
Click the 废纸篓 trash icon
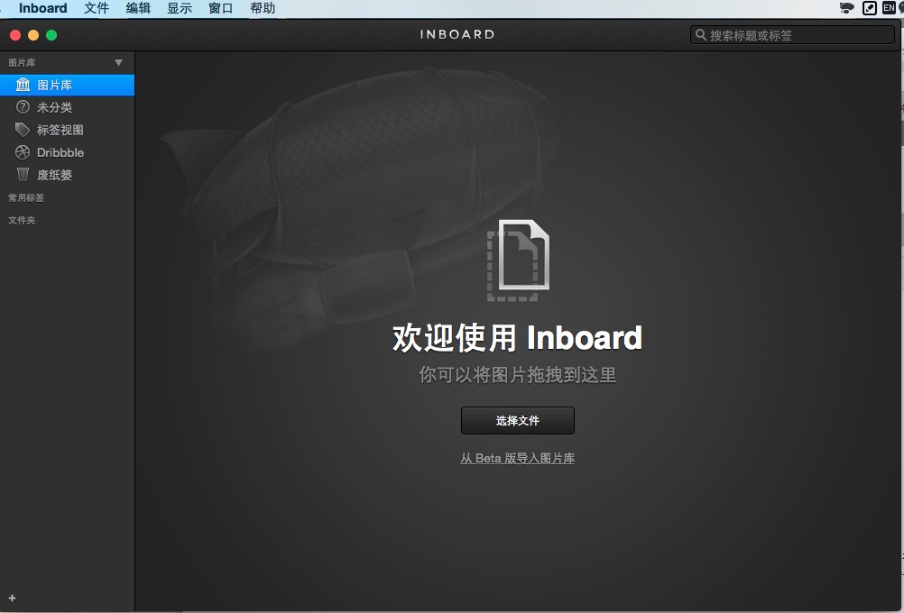(x=23, y=174)
